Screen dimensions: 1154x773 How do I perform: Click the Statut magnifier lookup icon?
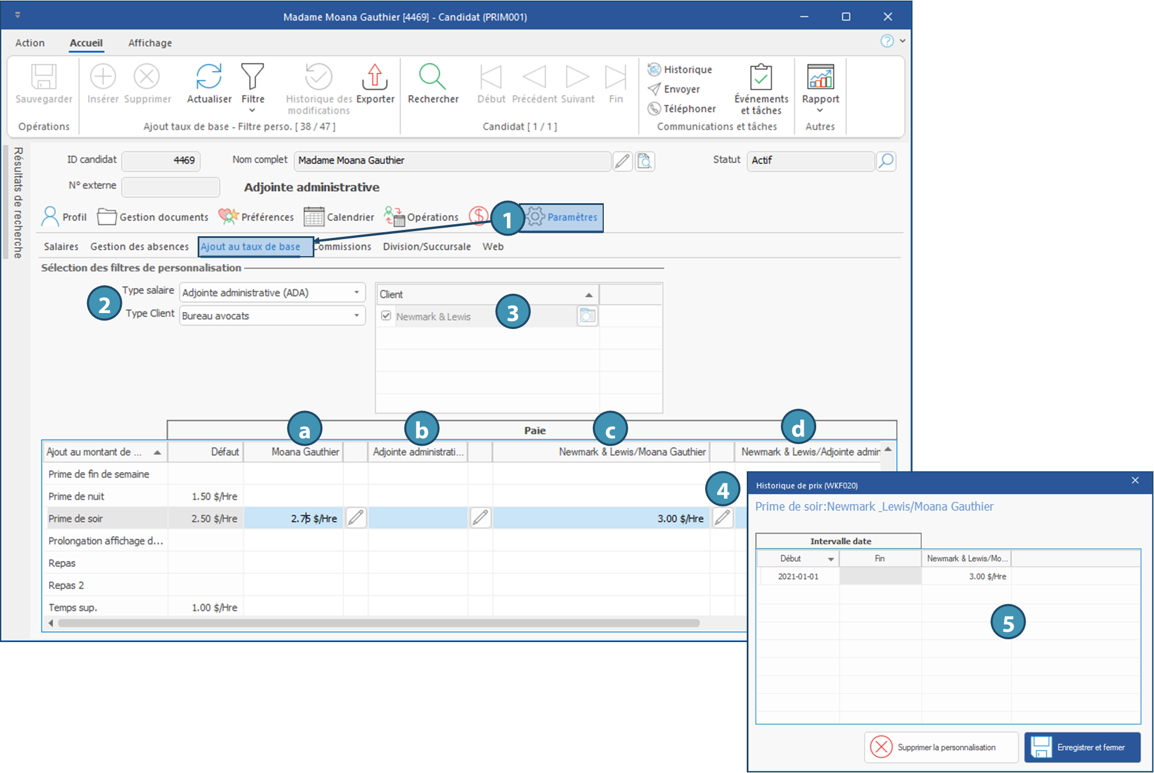(886, 161)
